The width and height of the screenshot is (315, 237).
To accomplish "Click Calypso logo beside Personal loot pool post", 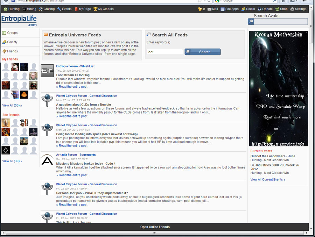I will (x=47, y=189).
